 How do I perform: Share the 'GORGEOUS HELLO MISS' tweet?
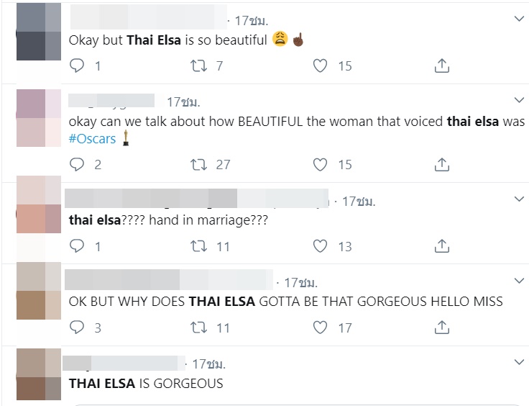[442, 328]
